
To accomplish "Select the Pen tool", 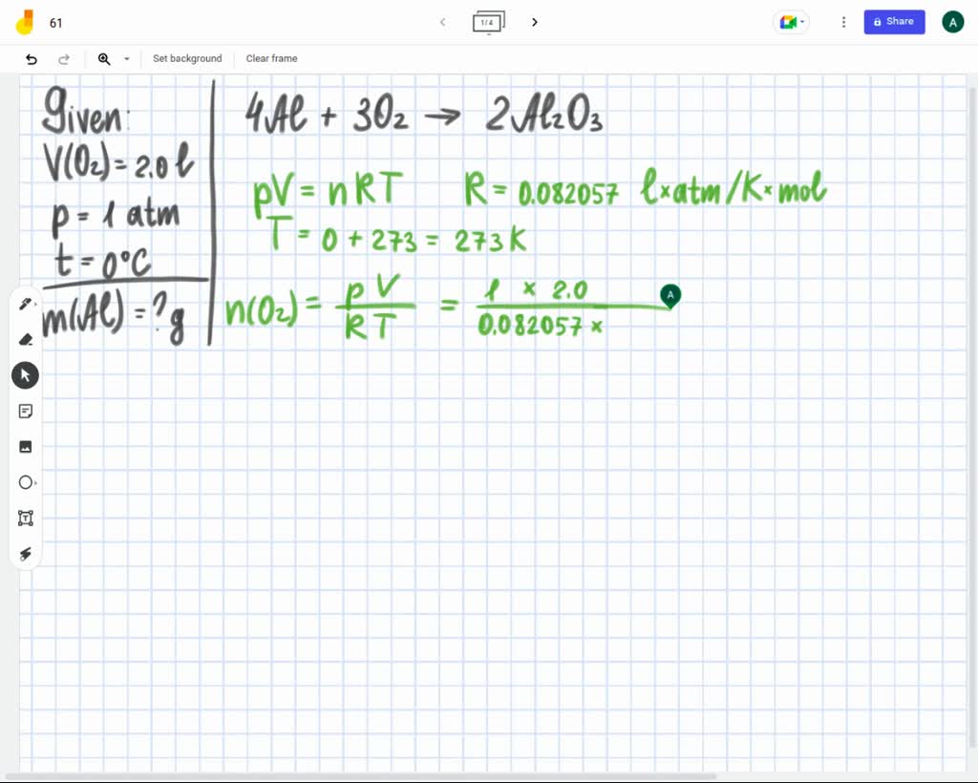I will pos(25,303).
